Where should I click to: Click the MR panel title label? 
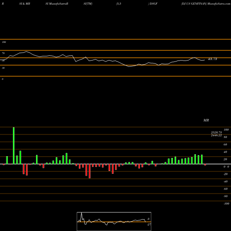coord(206,120)
